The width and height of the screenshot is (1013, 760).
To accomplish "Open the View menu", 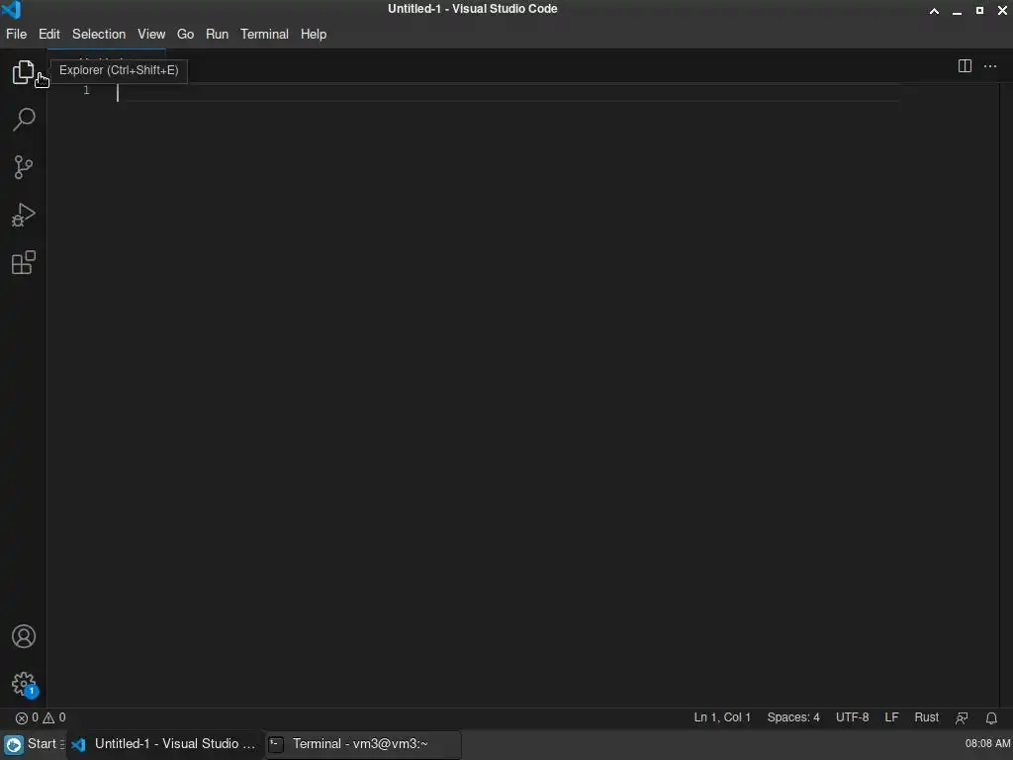I will click(151, 35).
